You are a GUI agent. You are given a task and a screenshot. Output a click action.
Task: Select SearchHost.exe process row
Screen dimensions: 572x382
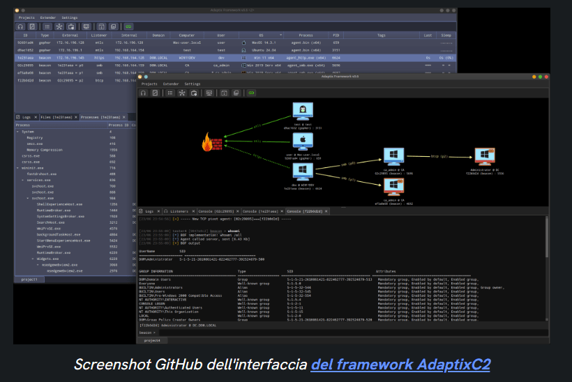[75, 222]
